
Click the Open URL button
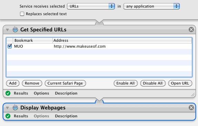coord(180,83)
